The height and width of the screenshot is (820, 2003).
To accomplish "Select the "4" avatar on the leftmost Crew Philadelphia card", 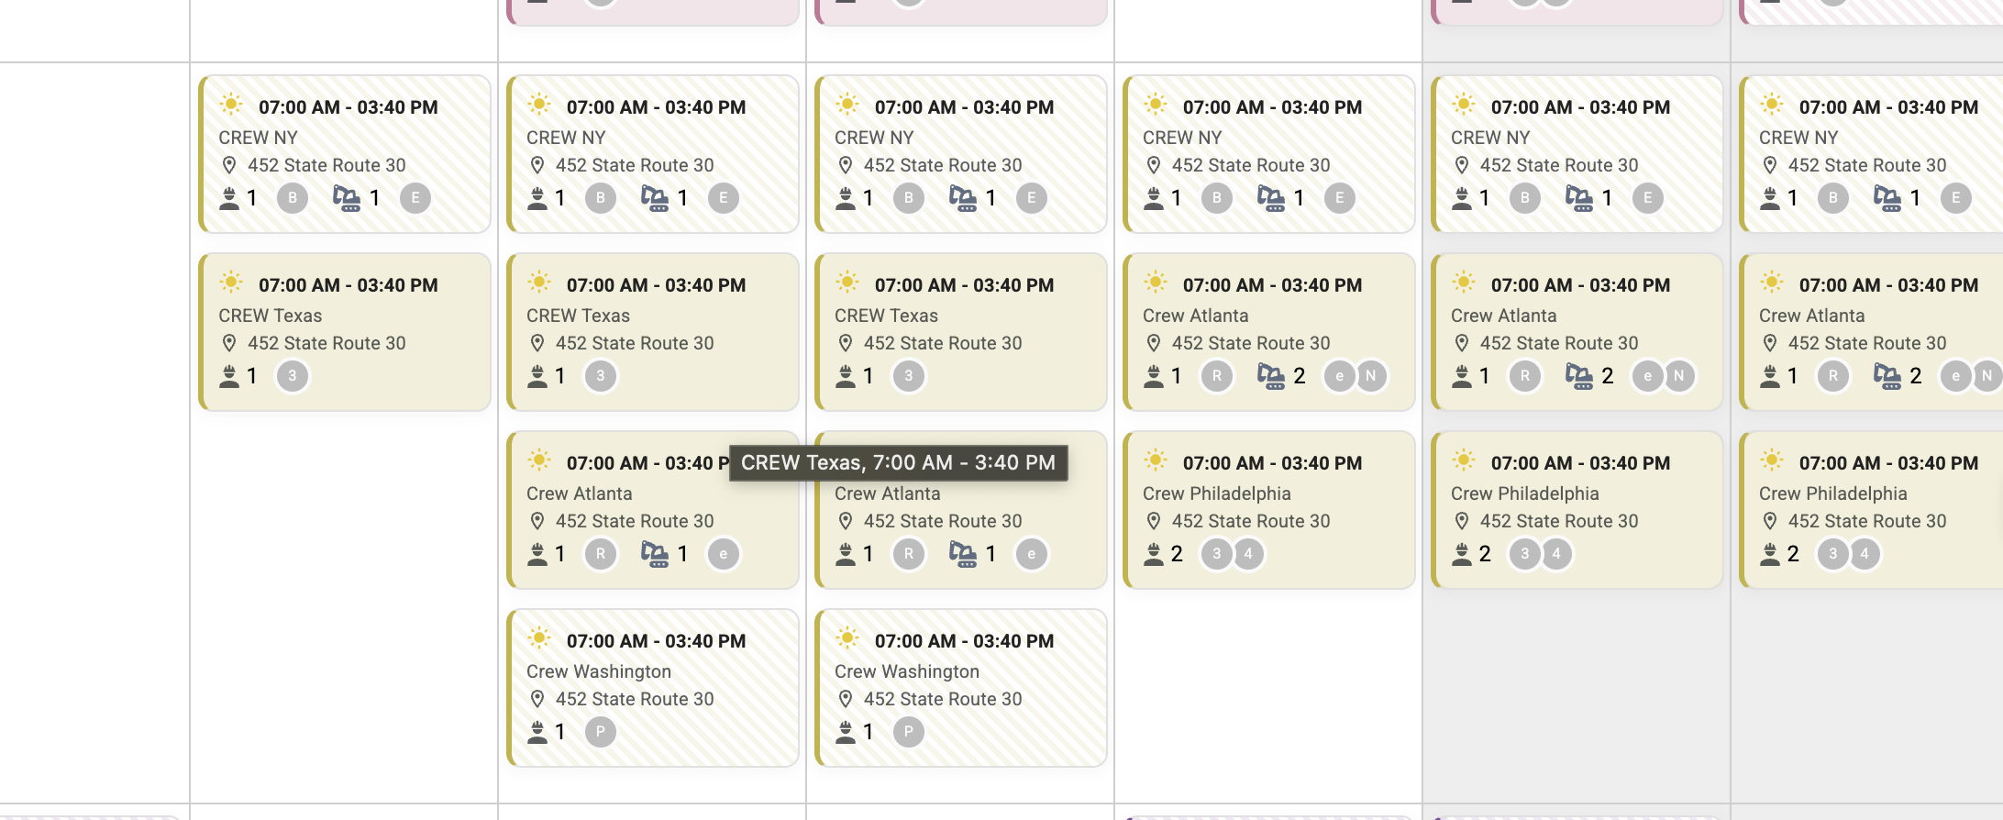I will 1248,554.
